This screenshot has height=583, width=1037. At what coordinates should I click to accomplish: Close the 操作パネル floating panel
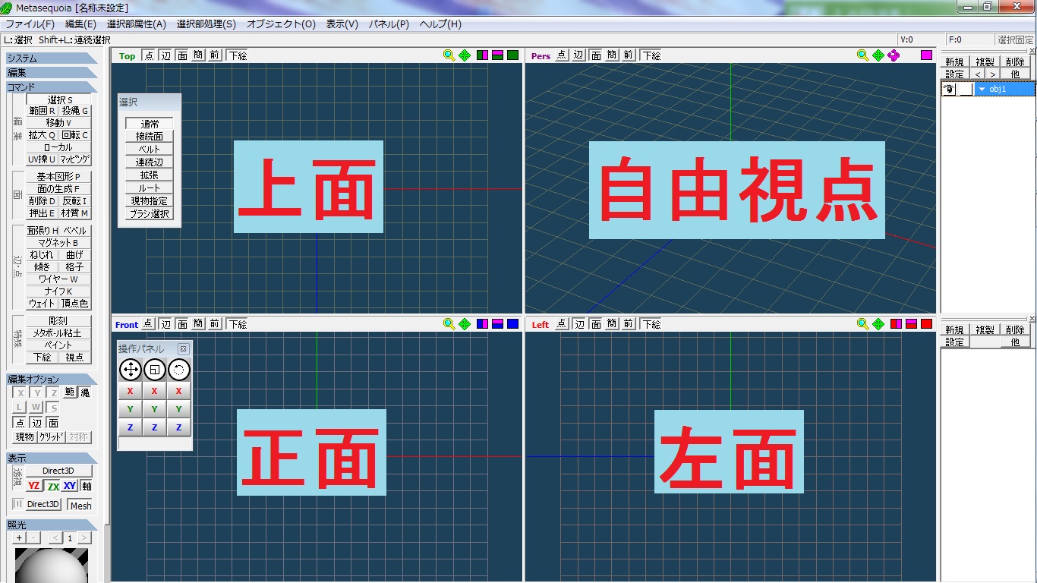click(183, 349)
